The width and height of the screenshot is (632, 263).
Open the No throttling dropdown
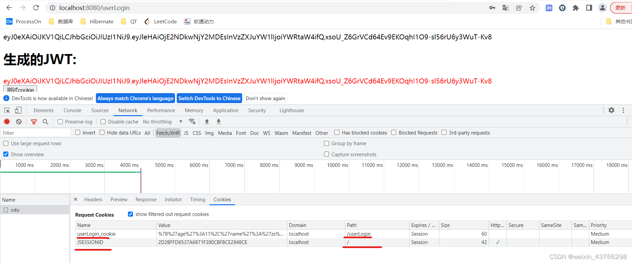point(163,122)
